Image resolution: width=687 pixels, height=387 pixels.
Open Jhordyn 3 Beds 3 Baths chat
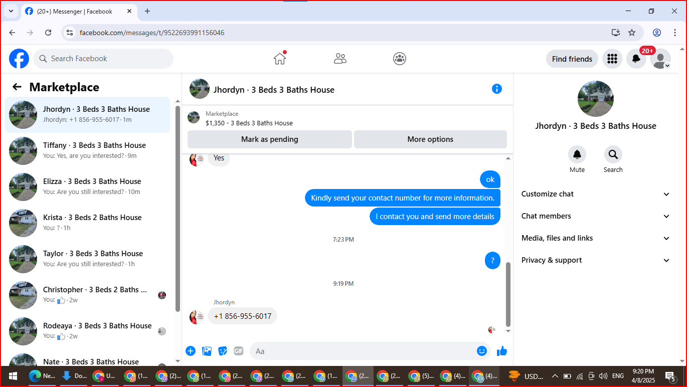click(x=88, y=115)
